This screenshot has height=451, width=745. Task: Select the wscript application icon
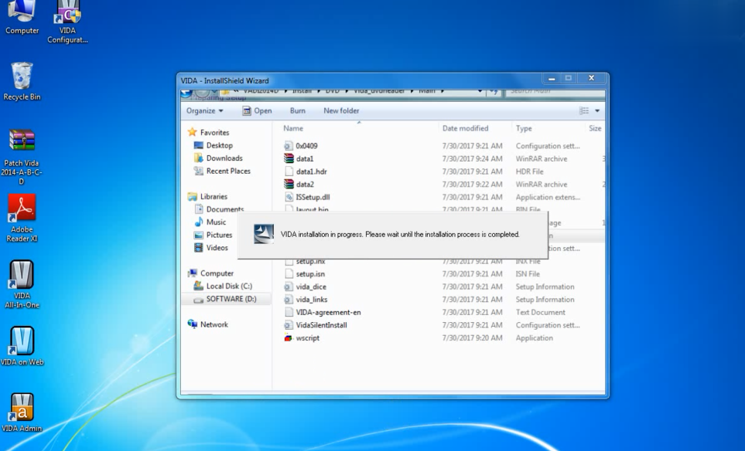point(289,337)
